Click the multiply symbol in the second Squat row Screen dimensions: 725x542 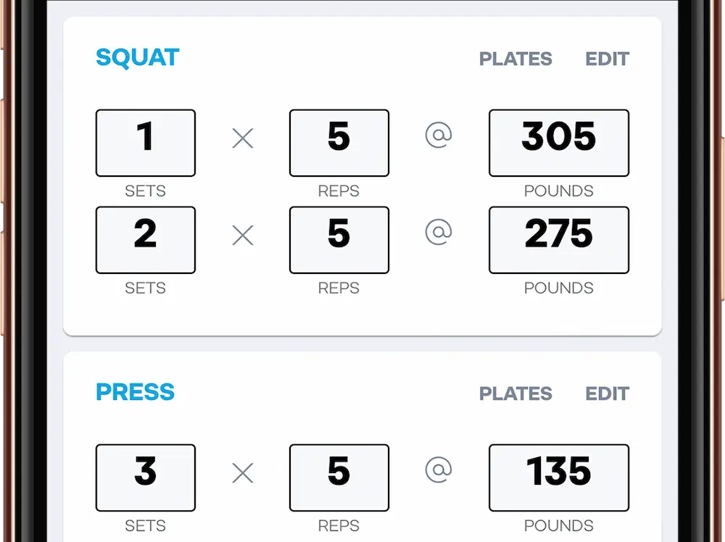tap(243, 235)
